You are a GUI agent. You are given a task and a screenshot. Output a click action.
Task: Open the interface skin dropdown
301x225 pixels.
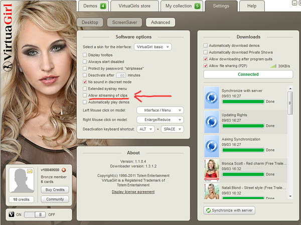coord(153,46)
